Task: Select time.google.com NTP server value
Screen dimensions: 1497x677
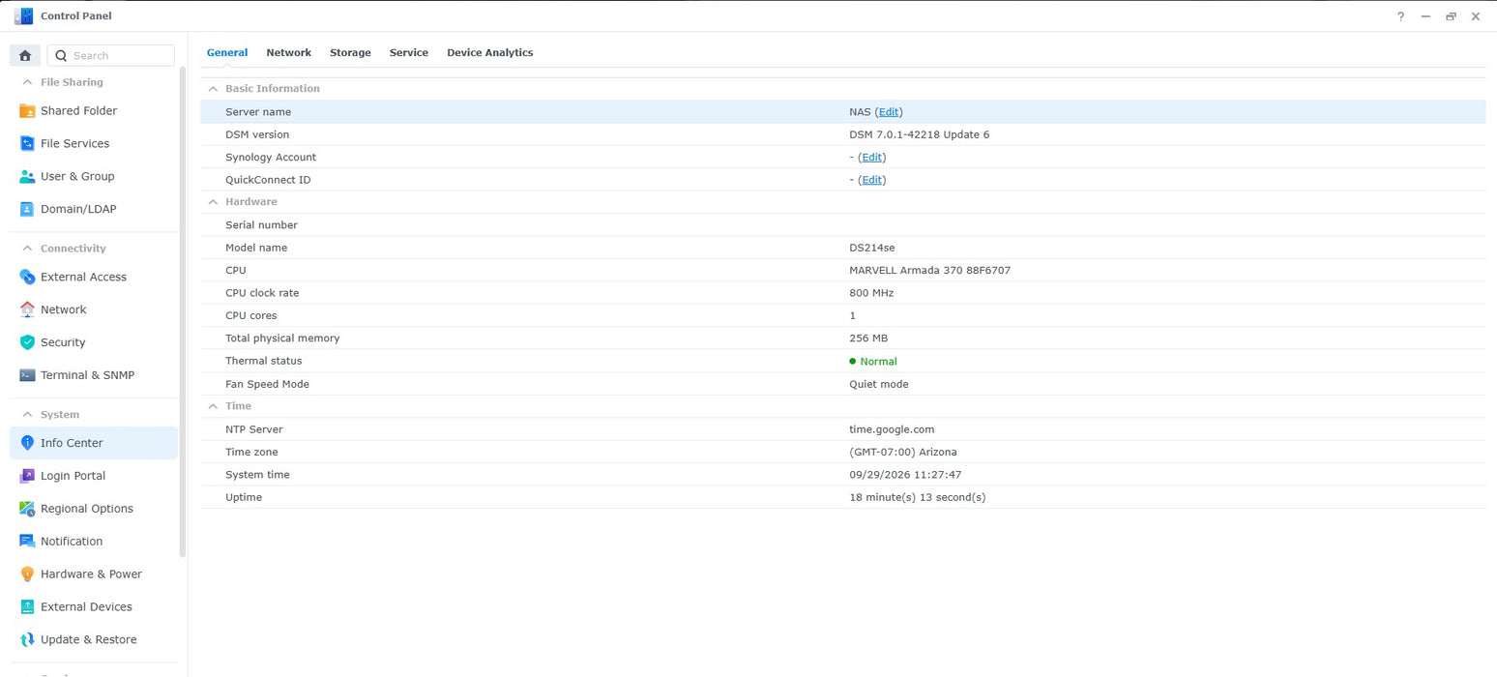Action: coord(892,429)
